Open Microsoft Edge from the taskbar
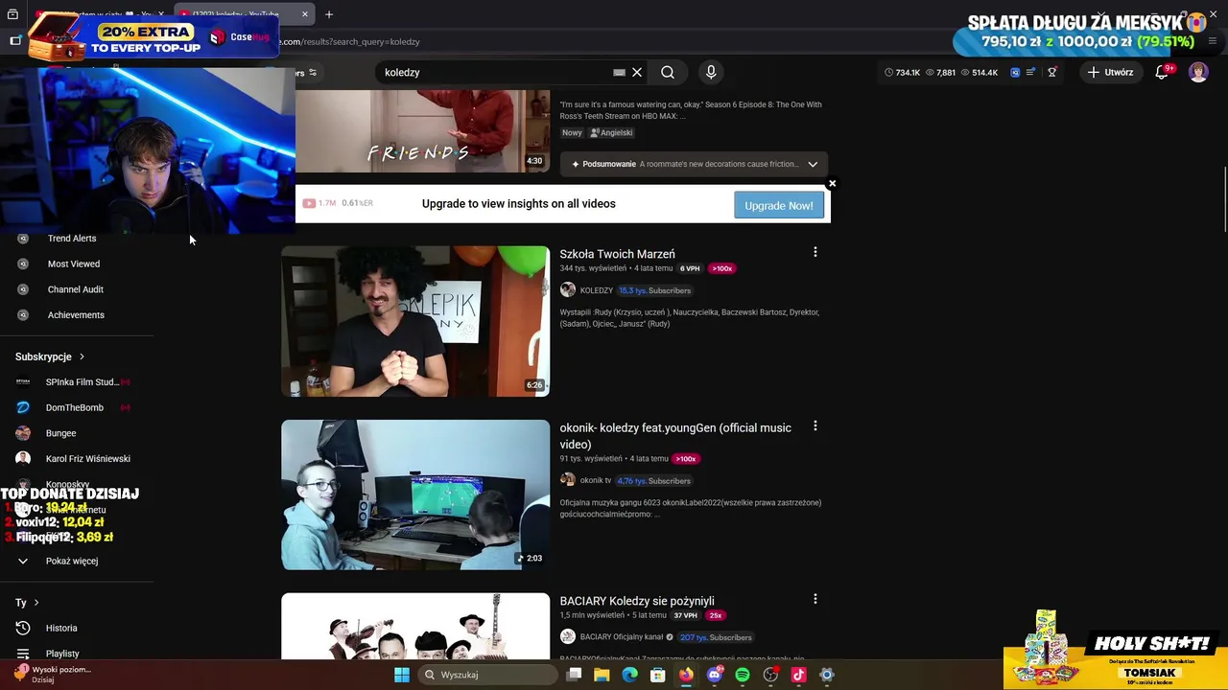 click(629, 675)
